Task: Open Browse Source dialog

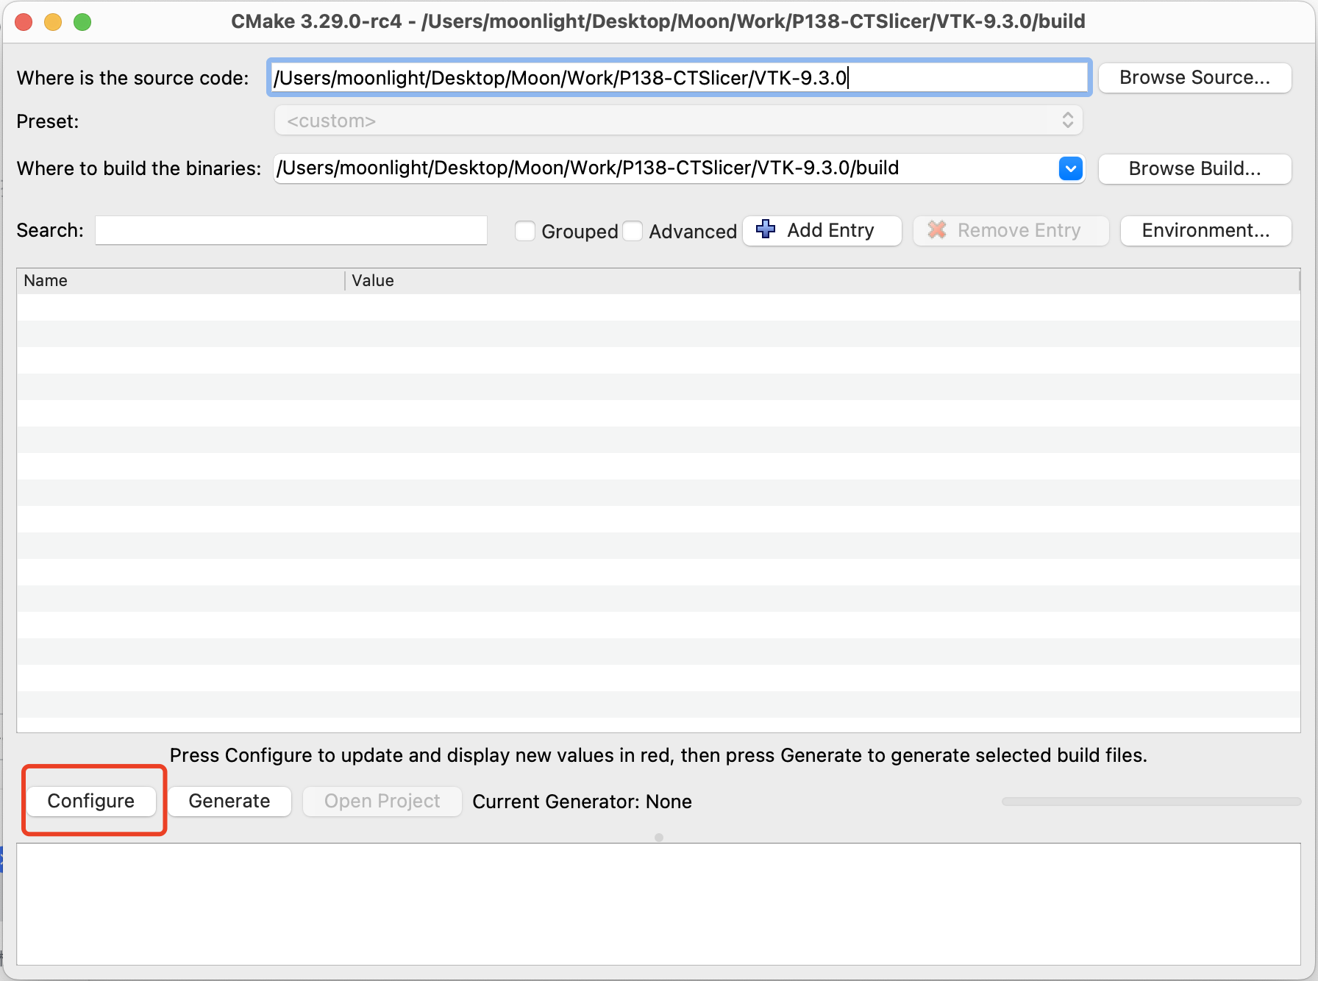Action: point(1194,78)
